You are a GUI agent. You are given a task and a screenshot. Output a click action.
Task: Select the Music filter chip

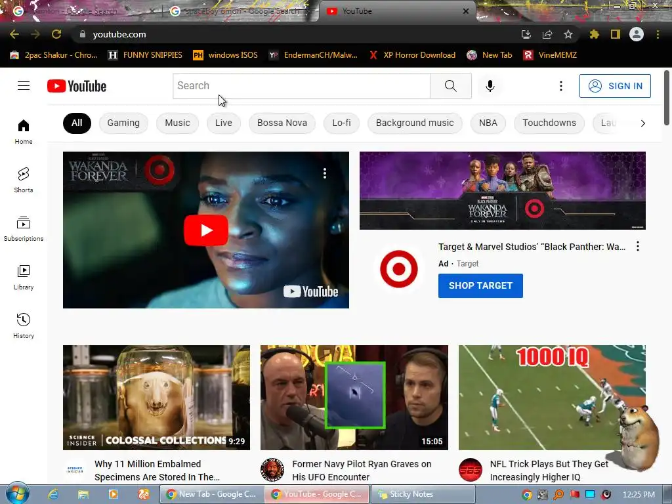click(x=177, y=123)
